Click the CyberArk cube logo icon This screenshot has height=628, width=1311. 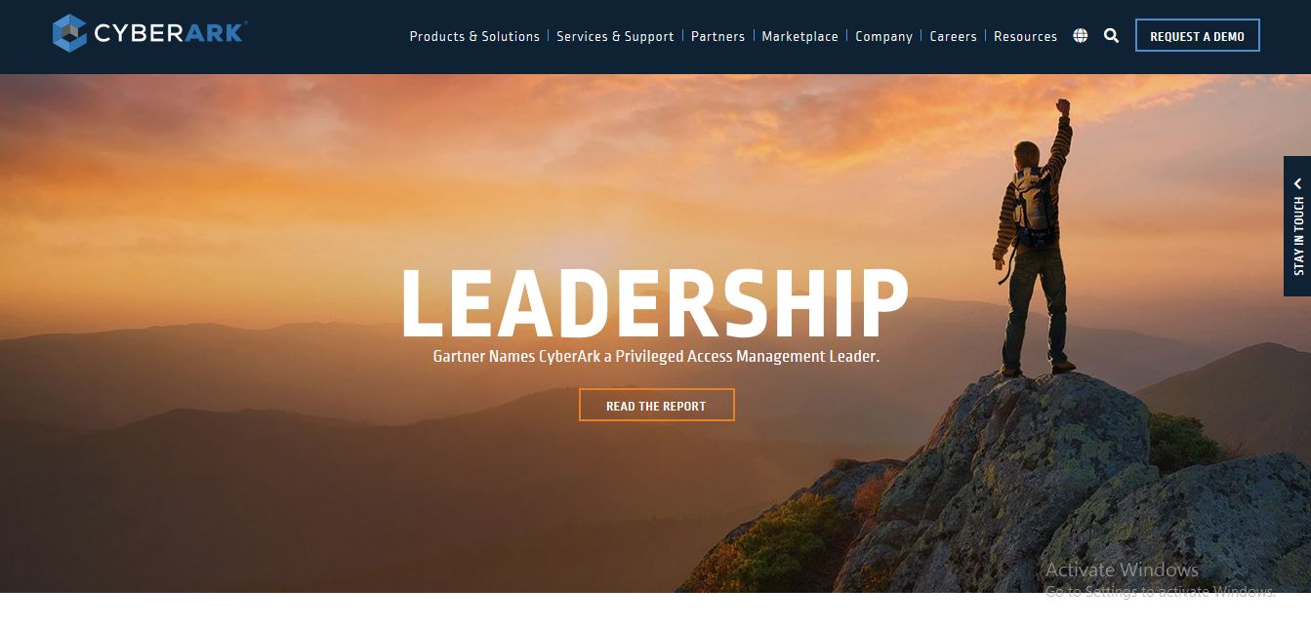coord(70,33)
